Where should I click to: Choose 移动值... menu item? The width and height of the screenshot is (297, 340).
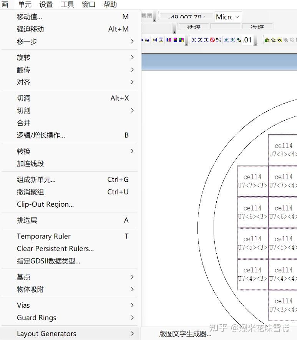[70, 17]
